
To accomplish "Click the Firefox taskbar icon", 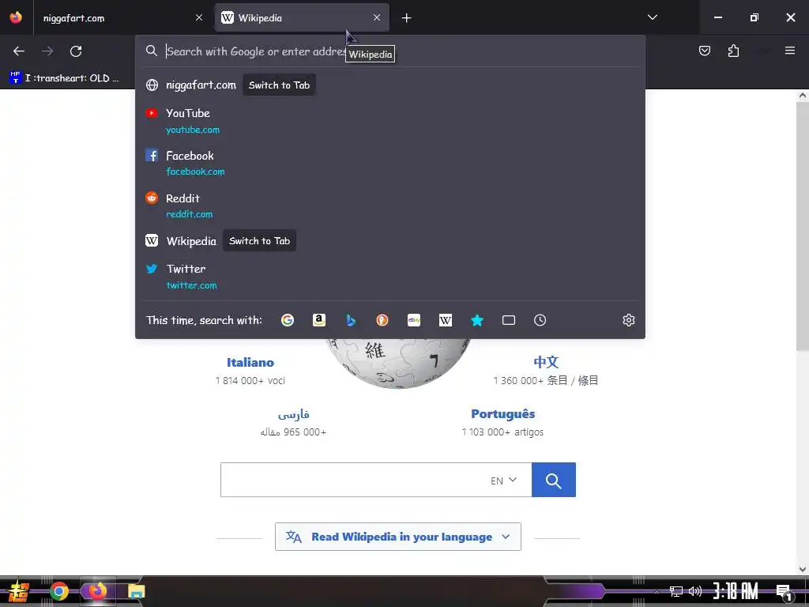I will (x=97, y=591).
